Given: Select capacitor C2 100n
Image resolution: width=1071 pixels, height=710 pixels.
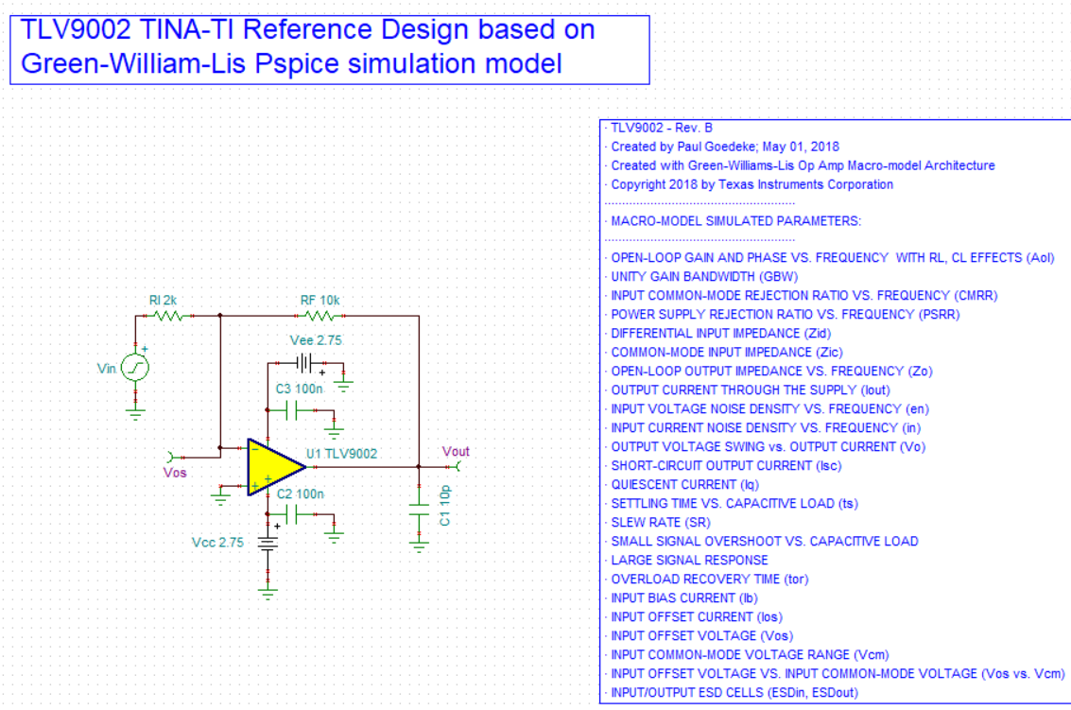Looking at the screenshot, I should 292,514.
